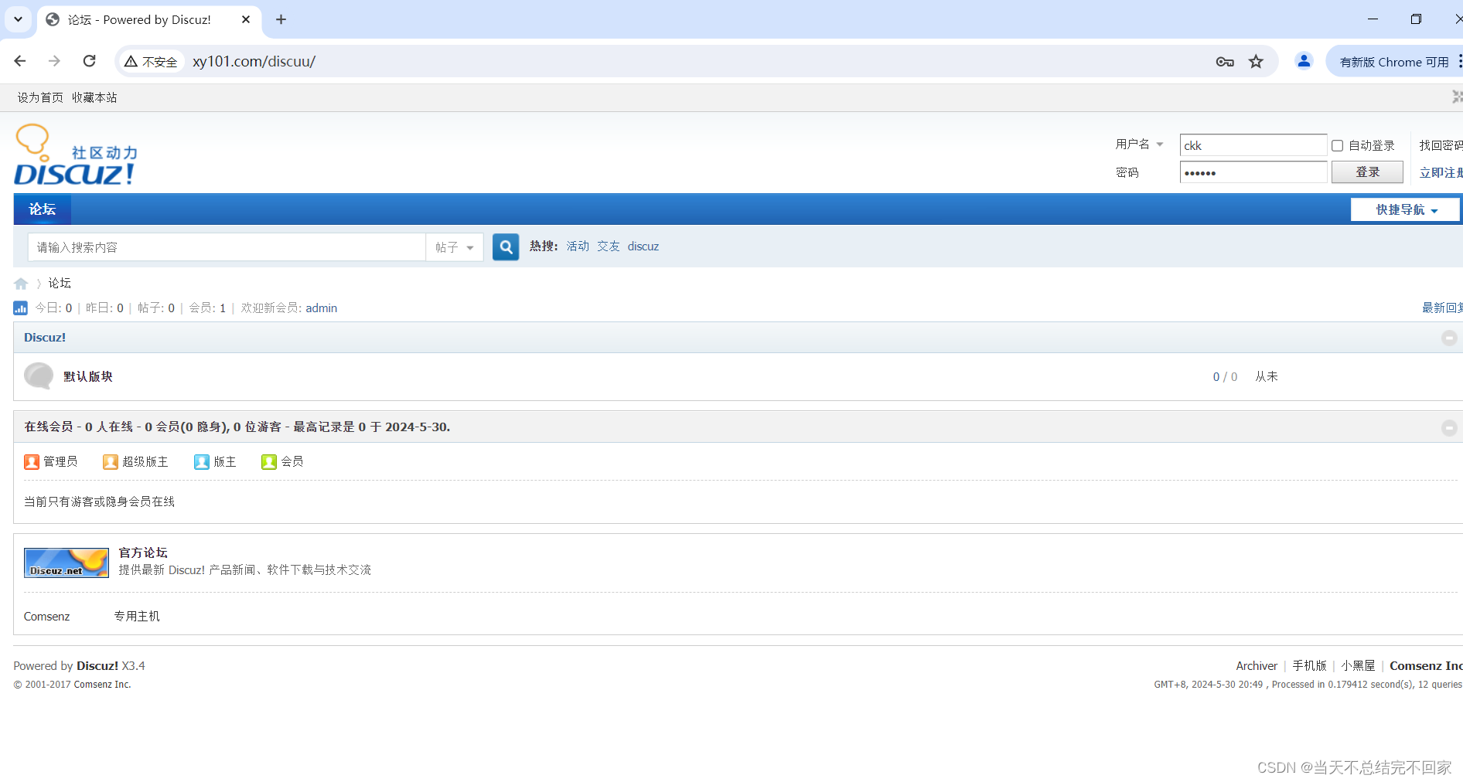Click the 会员: 1 member count
The height and width of the screenshot is (782, 1463).
pyautogui.click(x=207, y=308)
